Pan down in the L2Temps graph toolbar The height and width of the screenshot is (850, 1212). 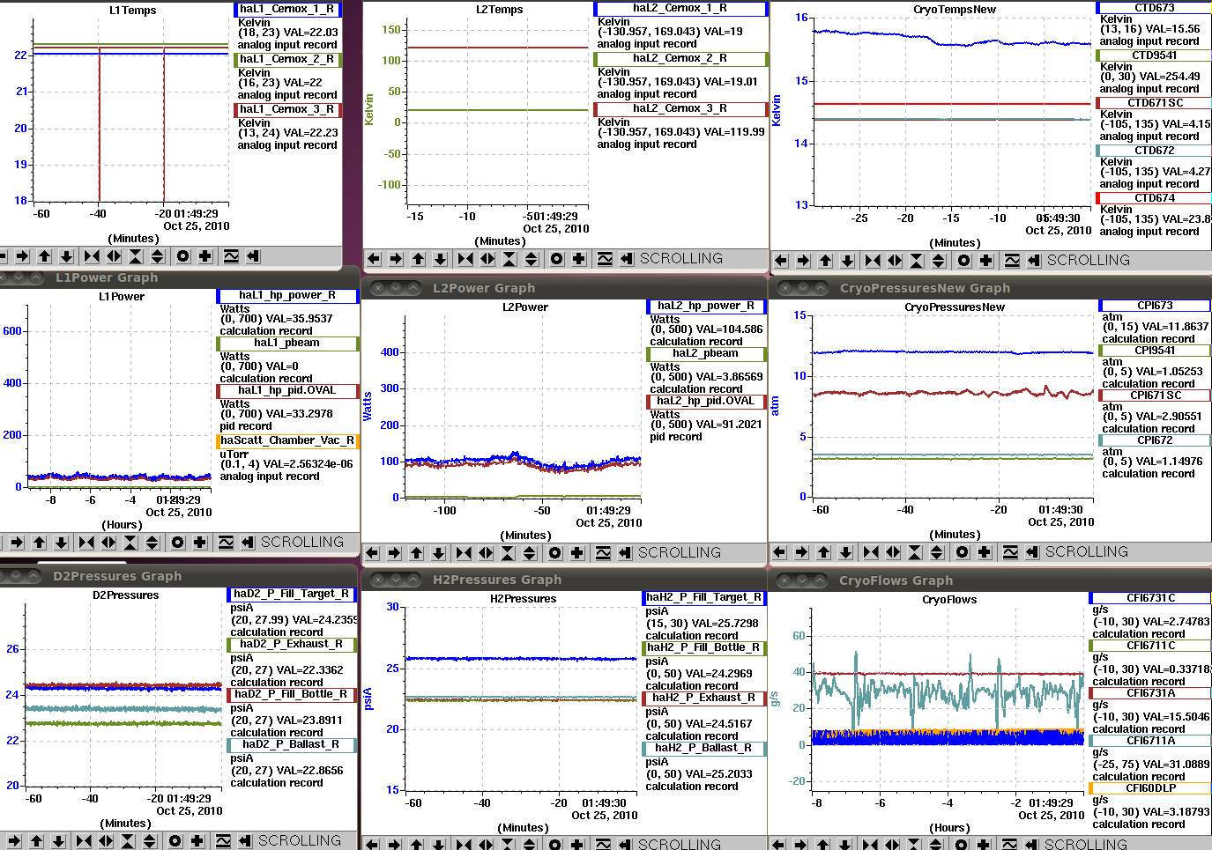[x=441, y=259]
